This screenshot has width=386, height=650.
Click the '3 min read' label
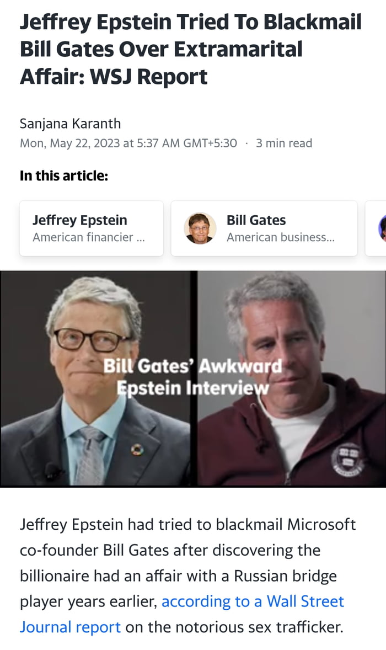pyautogui.click(x=284, y=143)
